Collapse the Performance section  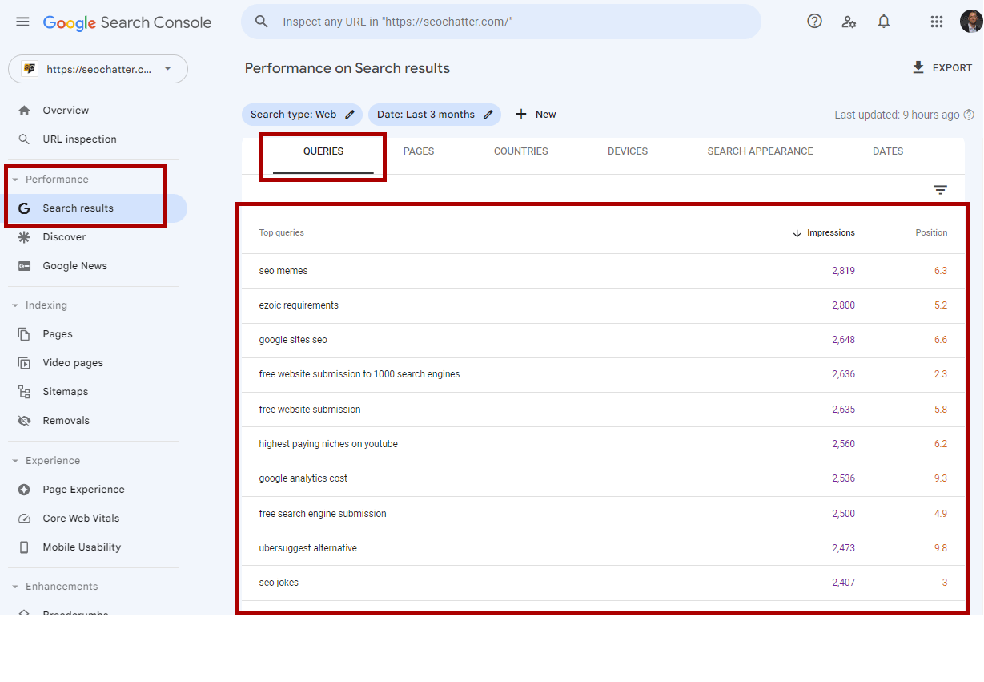[15, 180]
